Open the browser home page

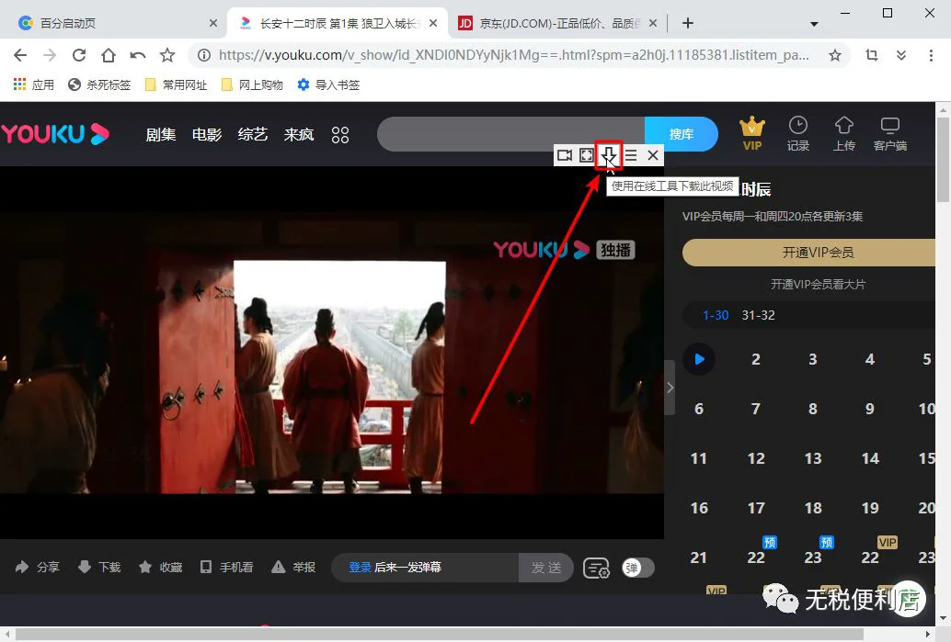pos(109,56)
